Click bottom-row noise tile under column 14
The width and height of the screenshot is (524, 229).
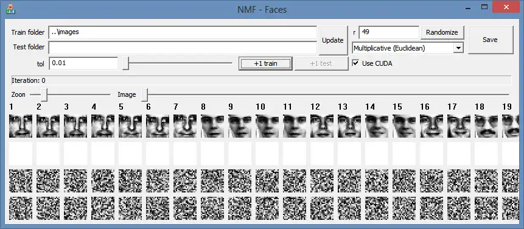[377, 209]
